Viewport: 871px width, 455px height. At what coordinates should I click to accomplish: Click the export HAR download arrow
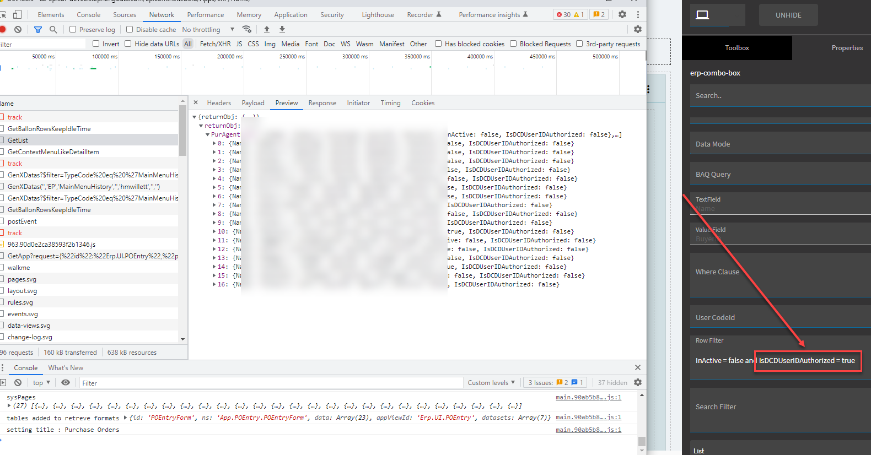point(282,29)
